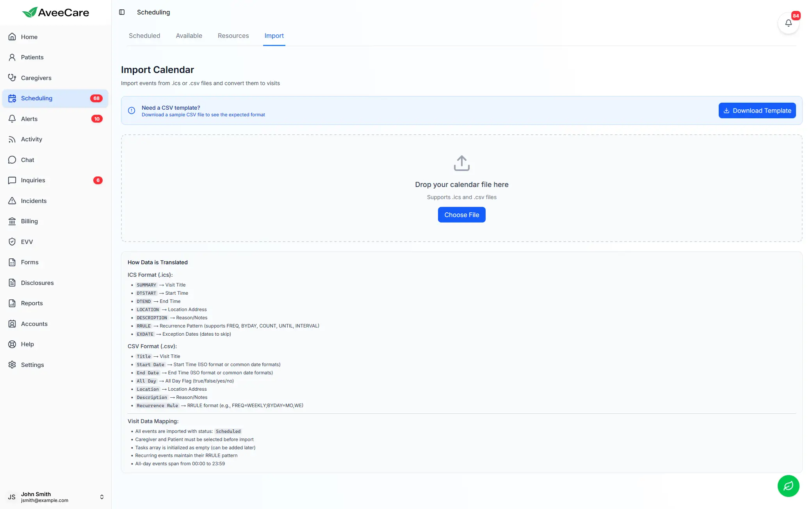Click the notification bell showing 84
The image size is (810, 509).
coord(789,23)
